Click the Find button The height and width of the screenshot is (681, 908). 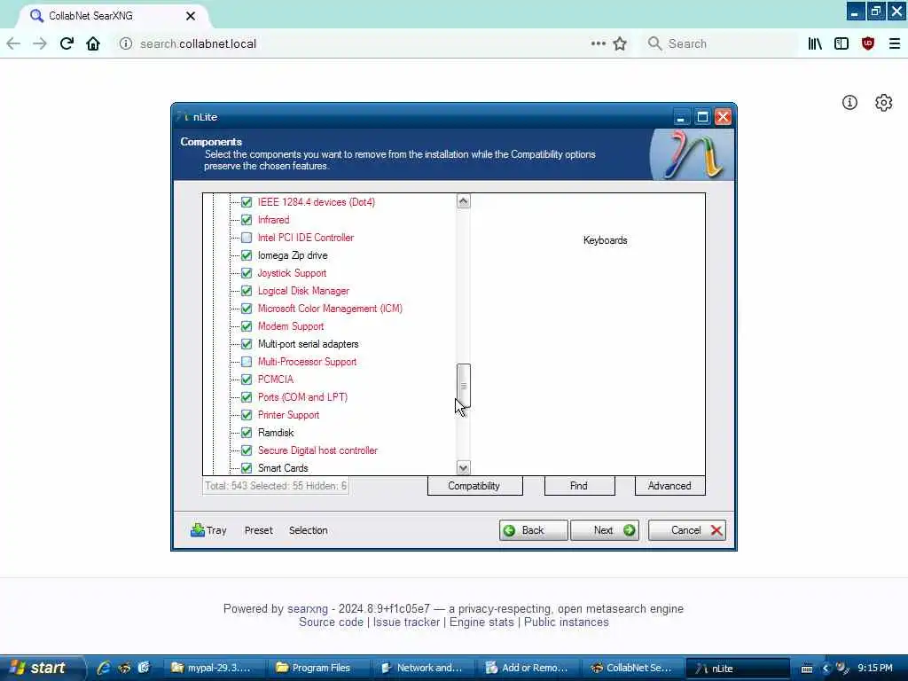coord(579,486)
